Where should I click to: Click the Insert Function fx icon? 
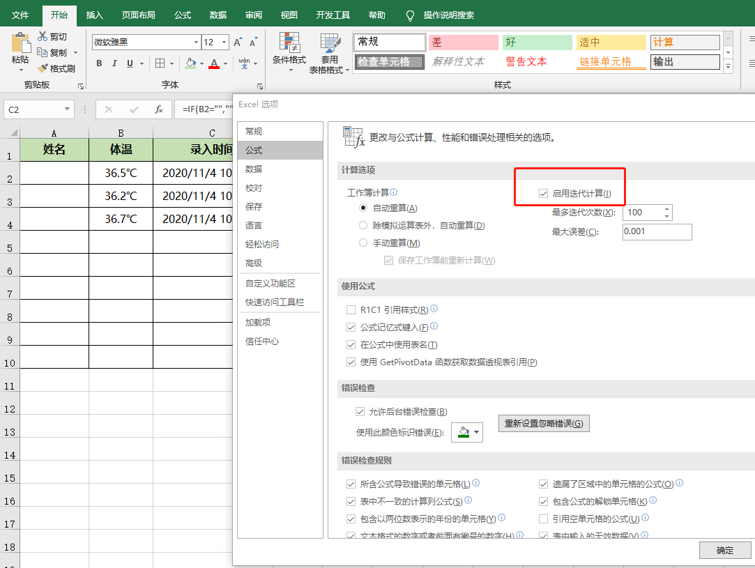tap(159, 109)
